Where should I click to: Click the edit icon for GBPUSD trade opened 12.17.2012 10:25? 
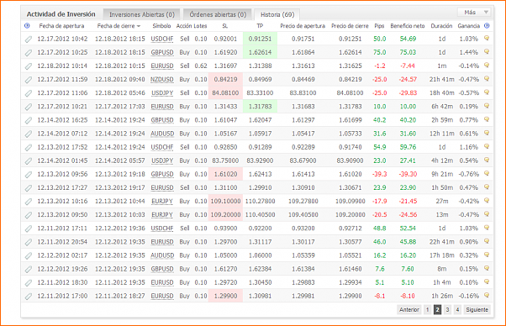point(29,53)
